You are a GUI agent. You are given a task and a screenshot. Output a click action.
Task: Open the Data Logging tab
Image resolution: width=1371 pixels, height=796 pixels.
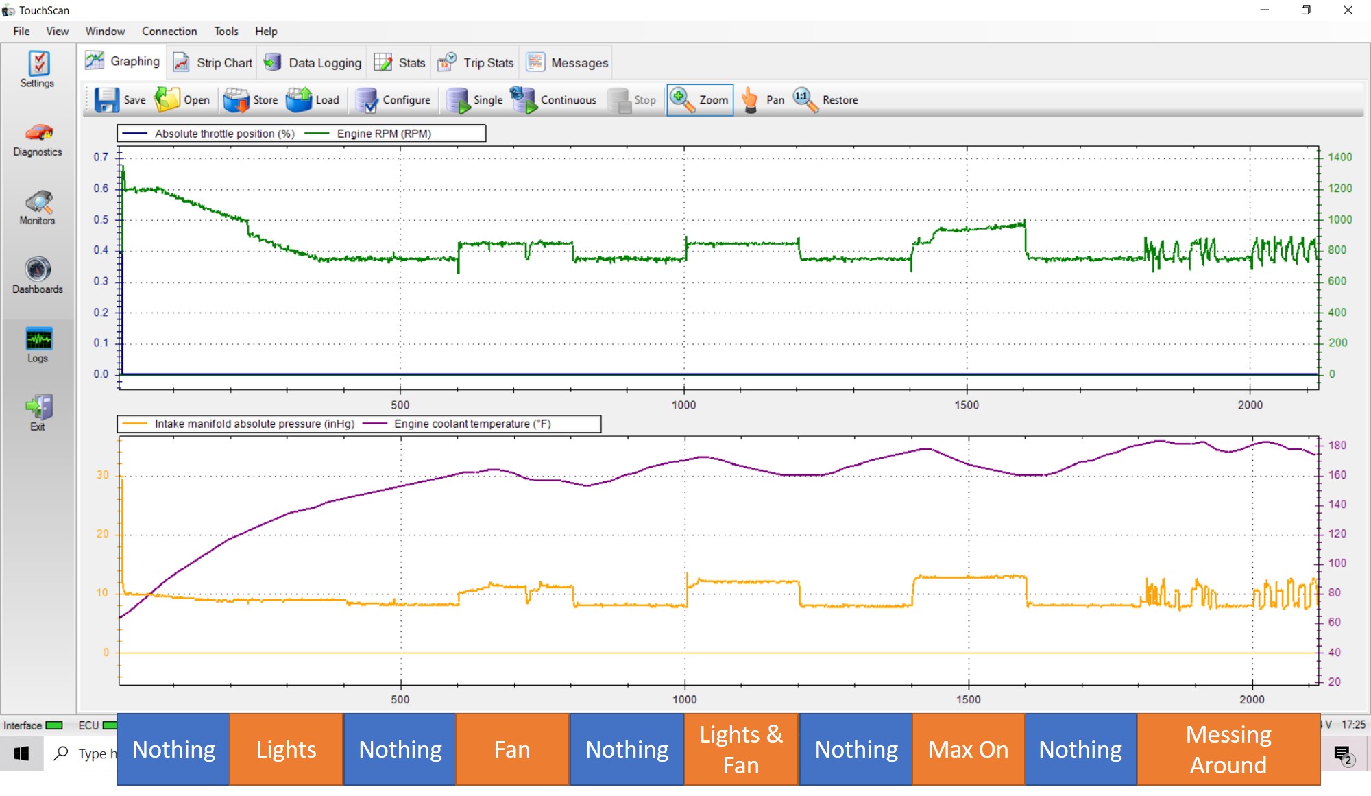(x=313, y=63)
